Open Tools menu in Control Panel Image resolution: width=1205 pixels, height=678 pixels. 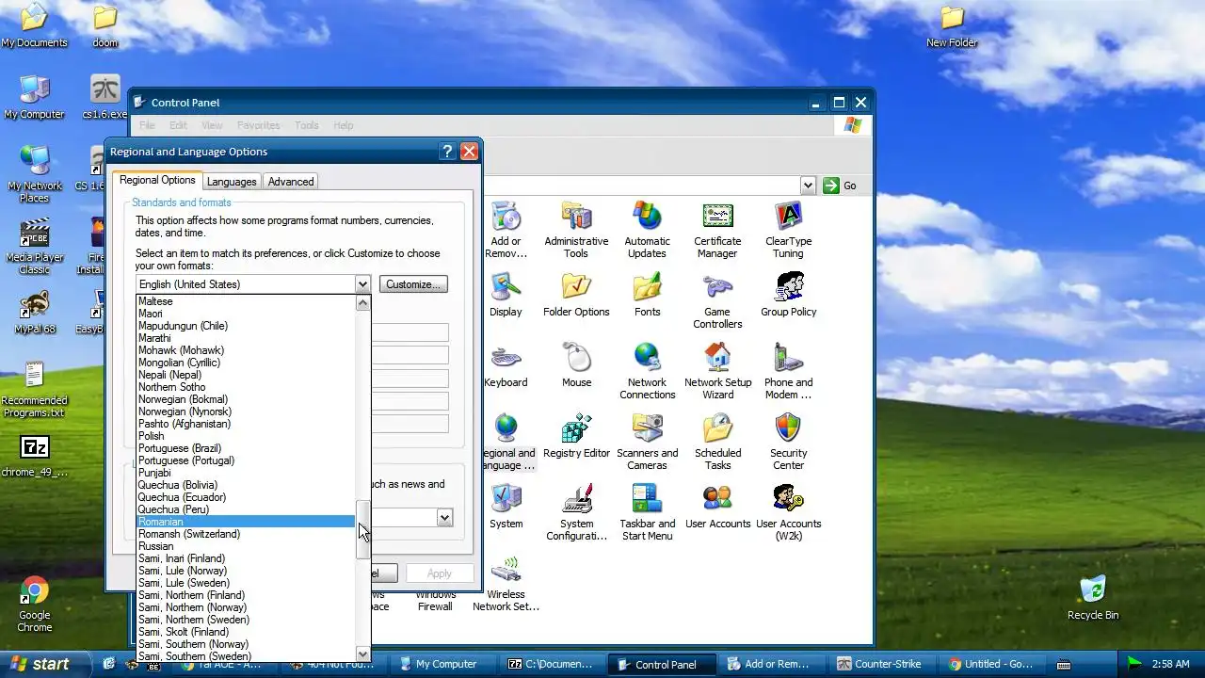coord(306,125)
